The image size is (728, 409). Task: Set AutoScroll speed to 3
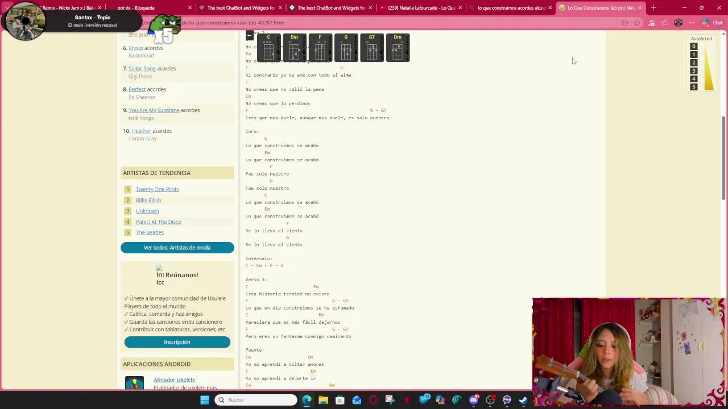tap(693, 71)
